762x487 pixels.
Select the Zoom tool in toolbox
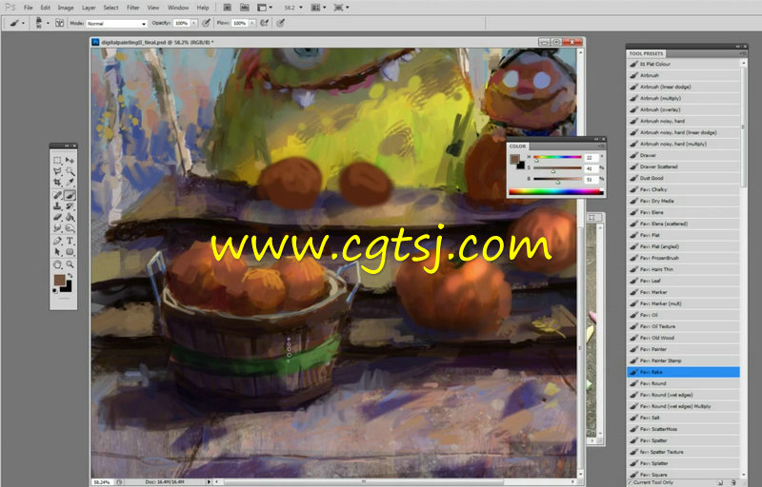click(x=70, y=264)
